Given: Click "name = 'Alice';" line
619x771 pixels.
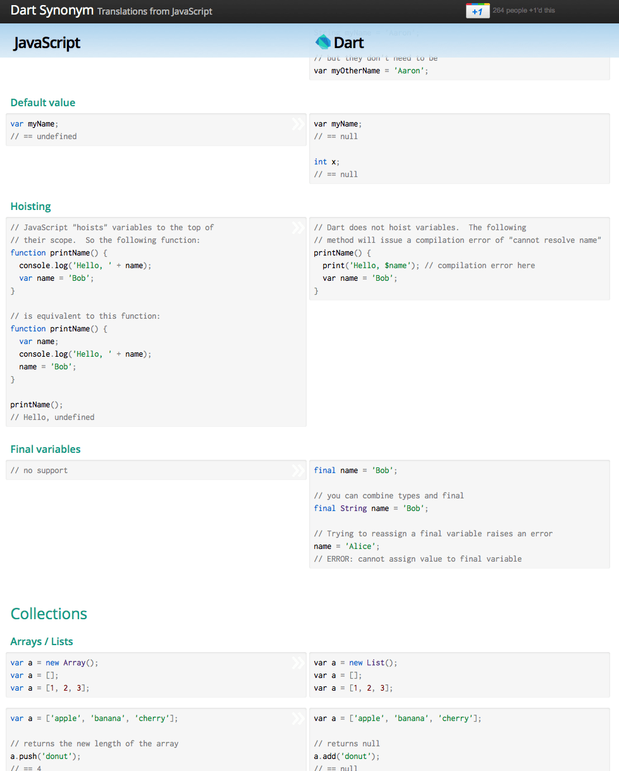Looking at the screenshot, I should [347, 546].
